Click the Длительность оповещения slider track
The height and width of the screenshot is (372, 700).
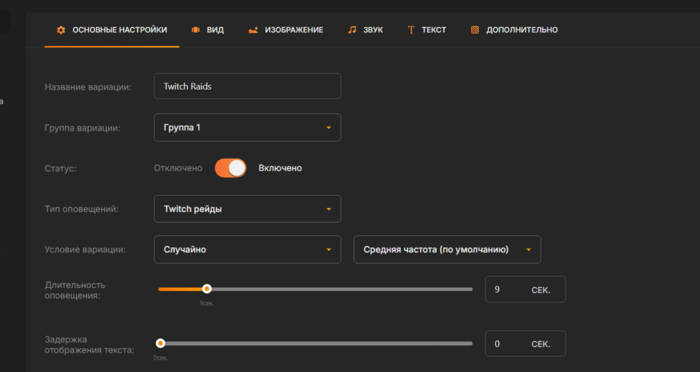click(x=315, y=289)
